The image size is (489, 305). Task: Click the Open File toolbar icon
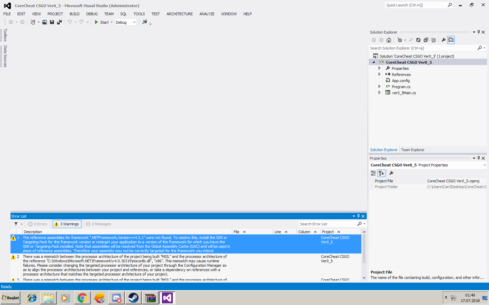tap(44, 22)
